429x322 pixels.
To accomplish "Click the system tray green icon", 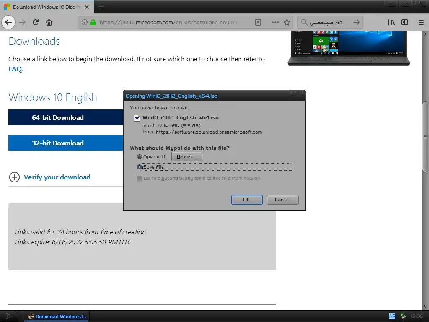I will click(403, 316).
